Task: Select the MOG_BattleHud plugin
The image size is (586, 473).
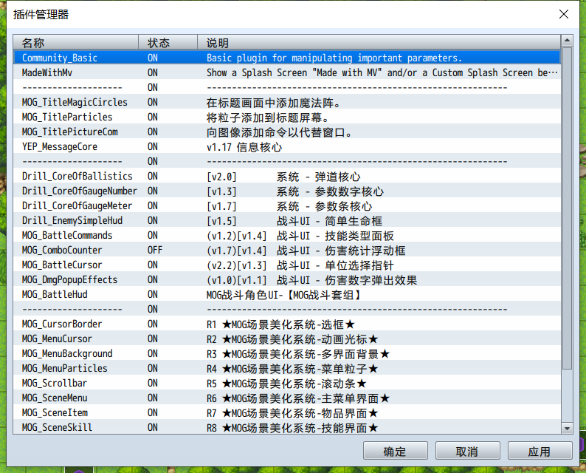Action: [x=287, y=294]
